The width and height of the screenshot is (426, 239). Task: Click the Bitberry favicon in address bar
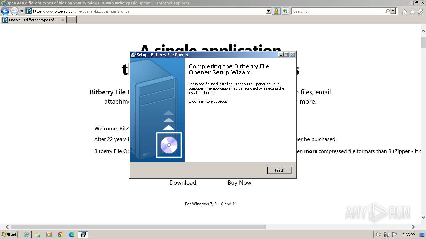(x=29, y=11)
